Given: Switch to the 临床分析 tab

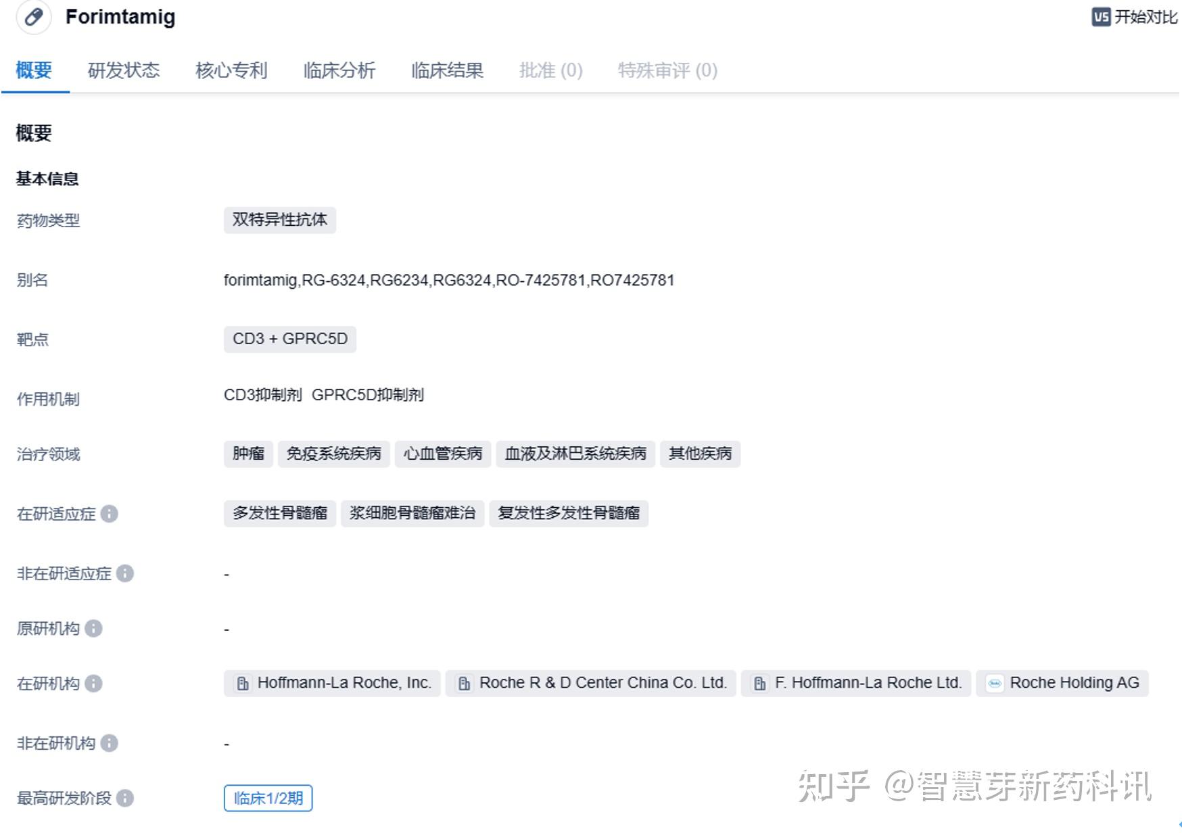Looking at the screenshot, I should pos(339,70).
